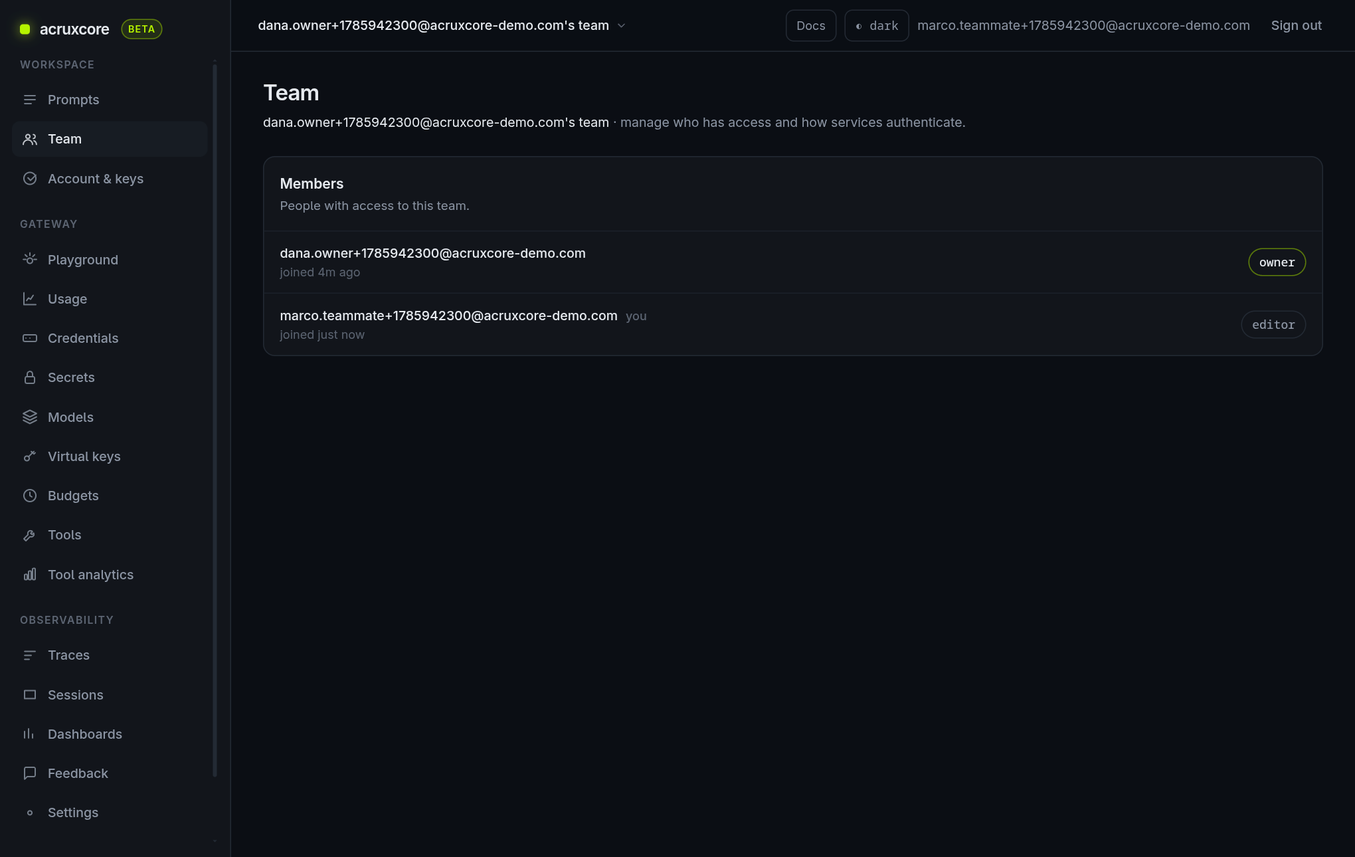
Task: Click the Feedback speech bubble icon
Action: (x=30, y=773)
